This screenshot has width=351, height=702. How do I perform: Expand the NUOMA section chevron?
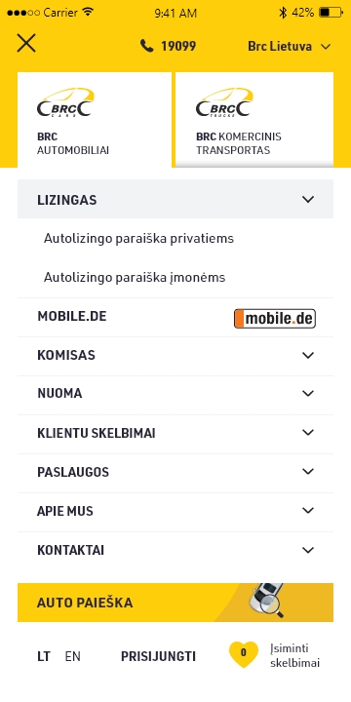pyautogui.click(x=308, y=394)
